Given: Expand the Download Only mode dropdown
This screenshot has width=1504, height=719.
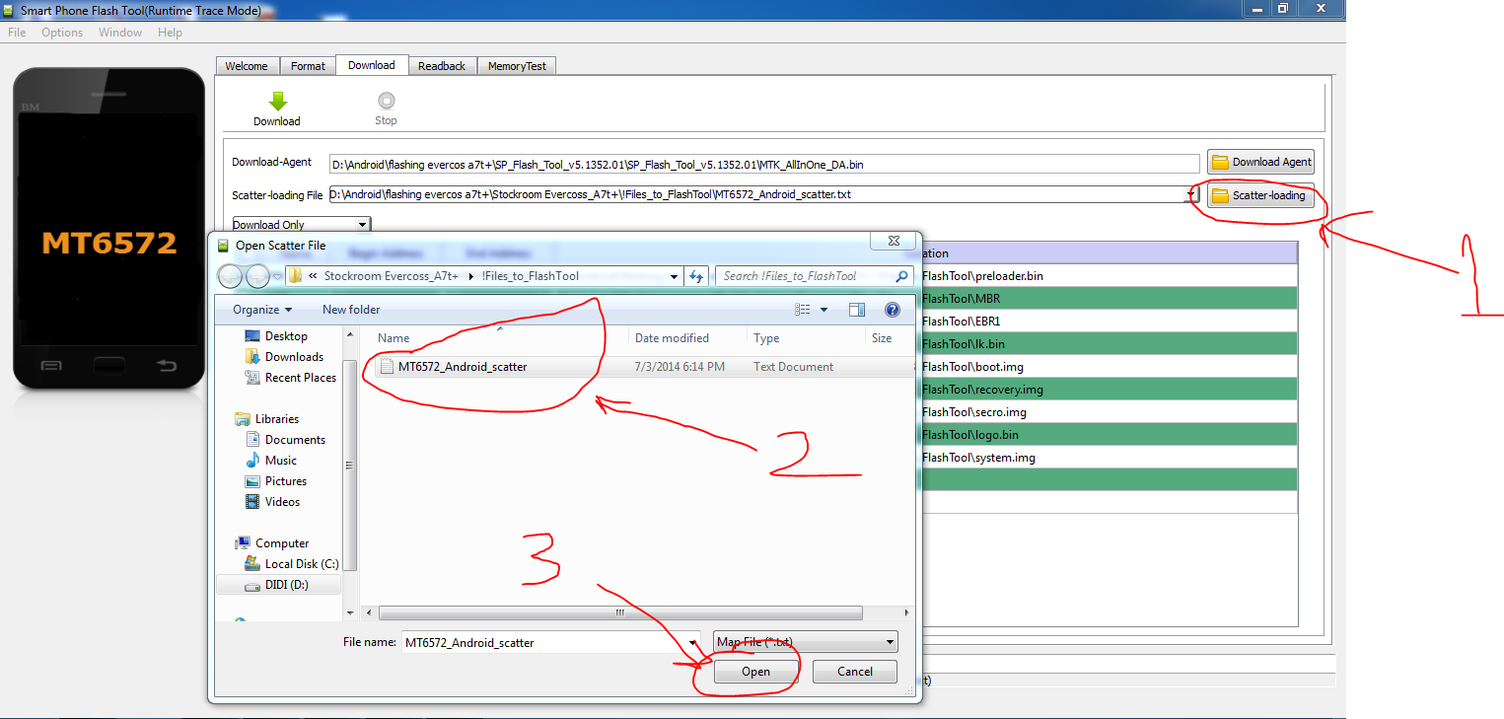Looking at the screenshot, I should click(x=362, y=225).
